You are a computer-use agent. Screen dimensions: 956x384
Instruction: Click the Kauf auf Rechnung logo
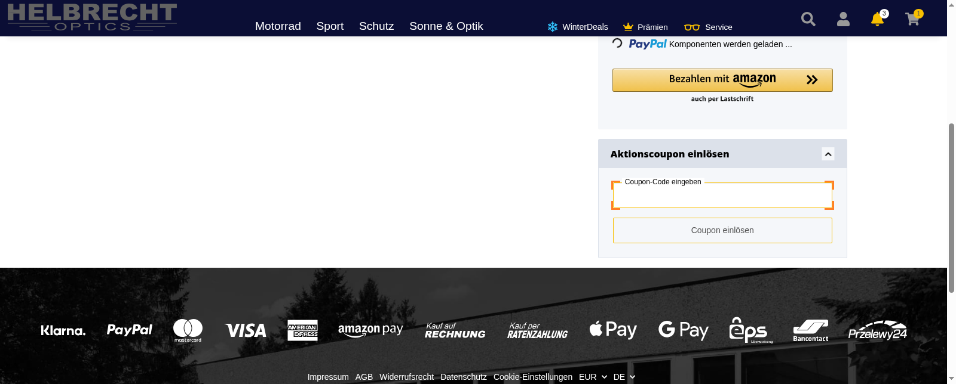coord(455,330)
